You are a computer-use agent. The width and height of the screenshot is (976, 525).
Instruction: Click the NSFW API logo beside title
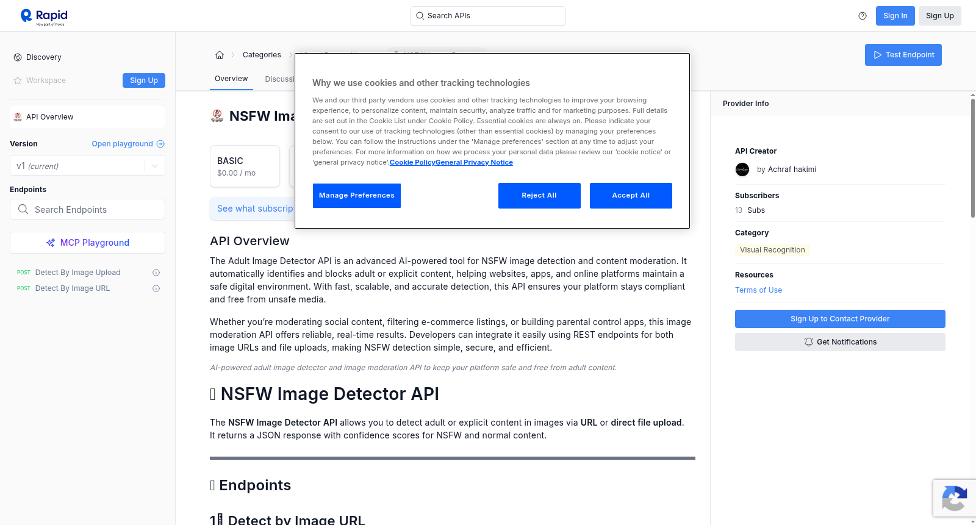click(217, 116)
